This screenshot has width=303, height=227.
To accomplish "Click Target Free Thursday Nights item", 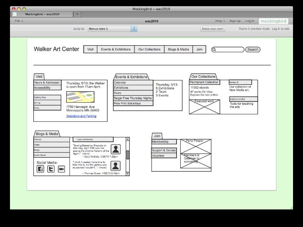I will (x=133, y=98).
